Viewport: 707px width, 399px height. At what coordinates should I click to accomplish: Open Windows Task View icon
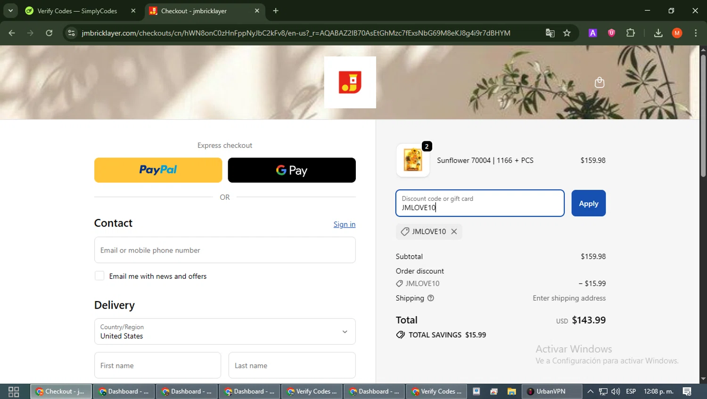(x=14, y=391)
